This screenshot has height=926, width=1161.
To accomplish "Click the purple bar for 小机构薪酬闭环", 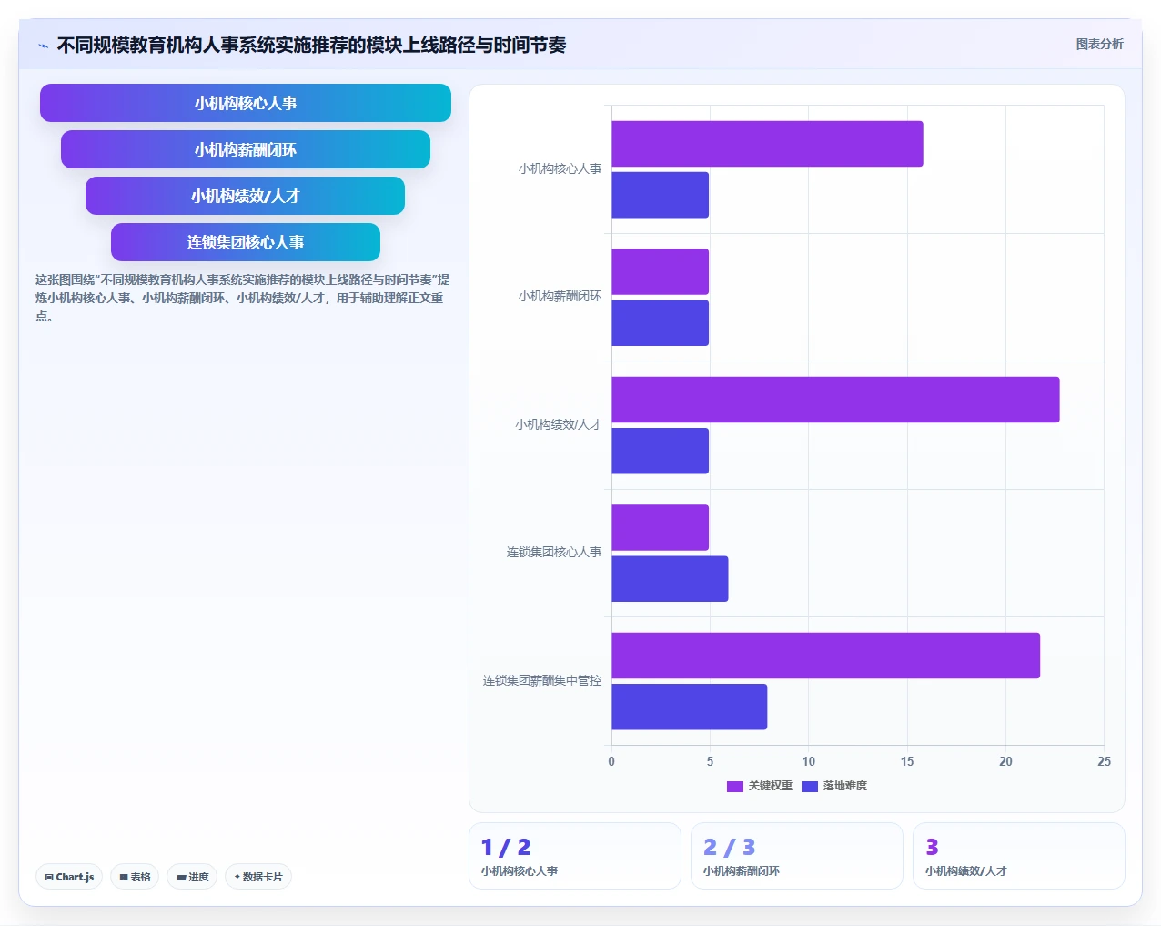I will coord(660,271).
